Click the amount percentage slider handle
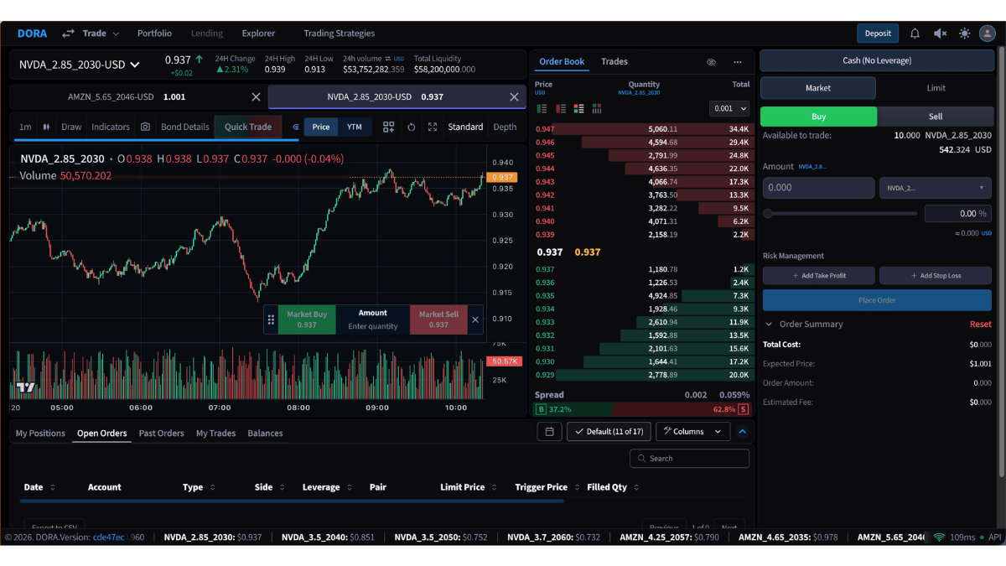Viewport: 1006px width, 566px height. click(x=767, y=214)
